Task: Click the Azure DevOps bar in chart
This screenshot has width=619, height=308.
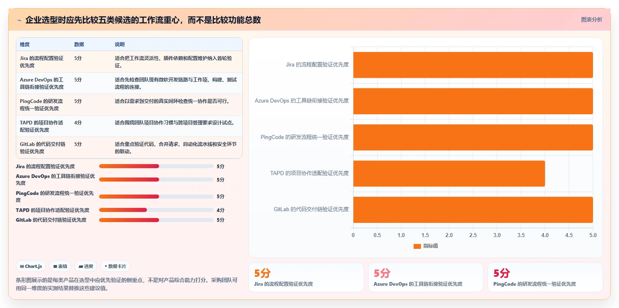Action: point(473,101)
